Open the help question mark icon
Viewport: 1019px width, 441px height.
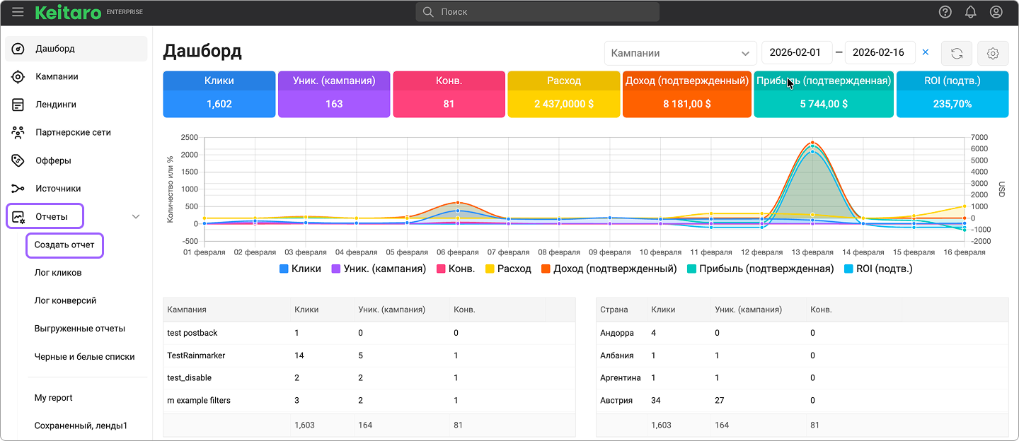click(945, 12)
